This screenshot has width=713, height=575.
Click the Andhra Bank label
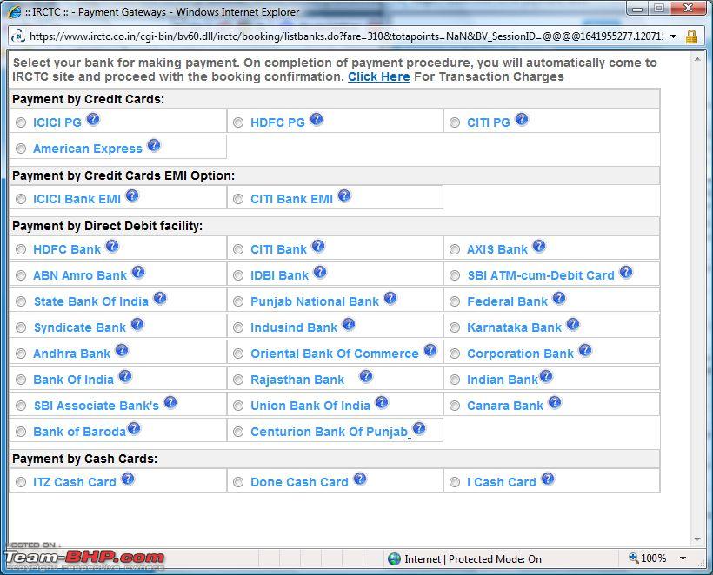point(72,354)
